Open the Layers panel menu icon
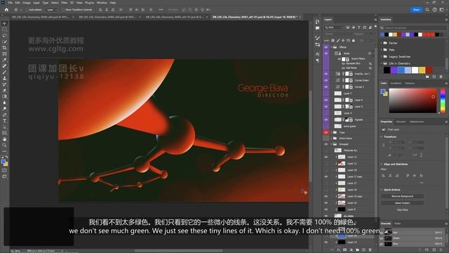This screenshot has height=253, width=449. [x=375, y=20]
